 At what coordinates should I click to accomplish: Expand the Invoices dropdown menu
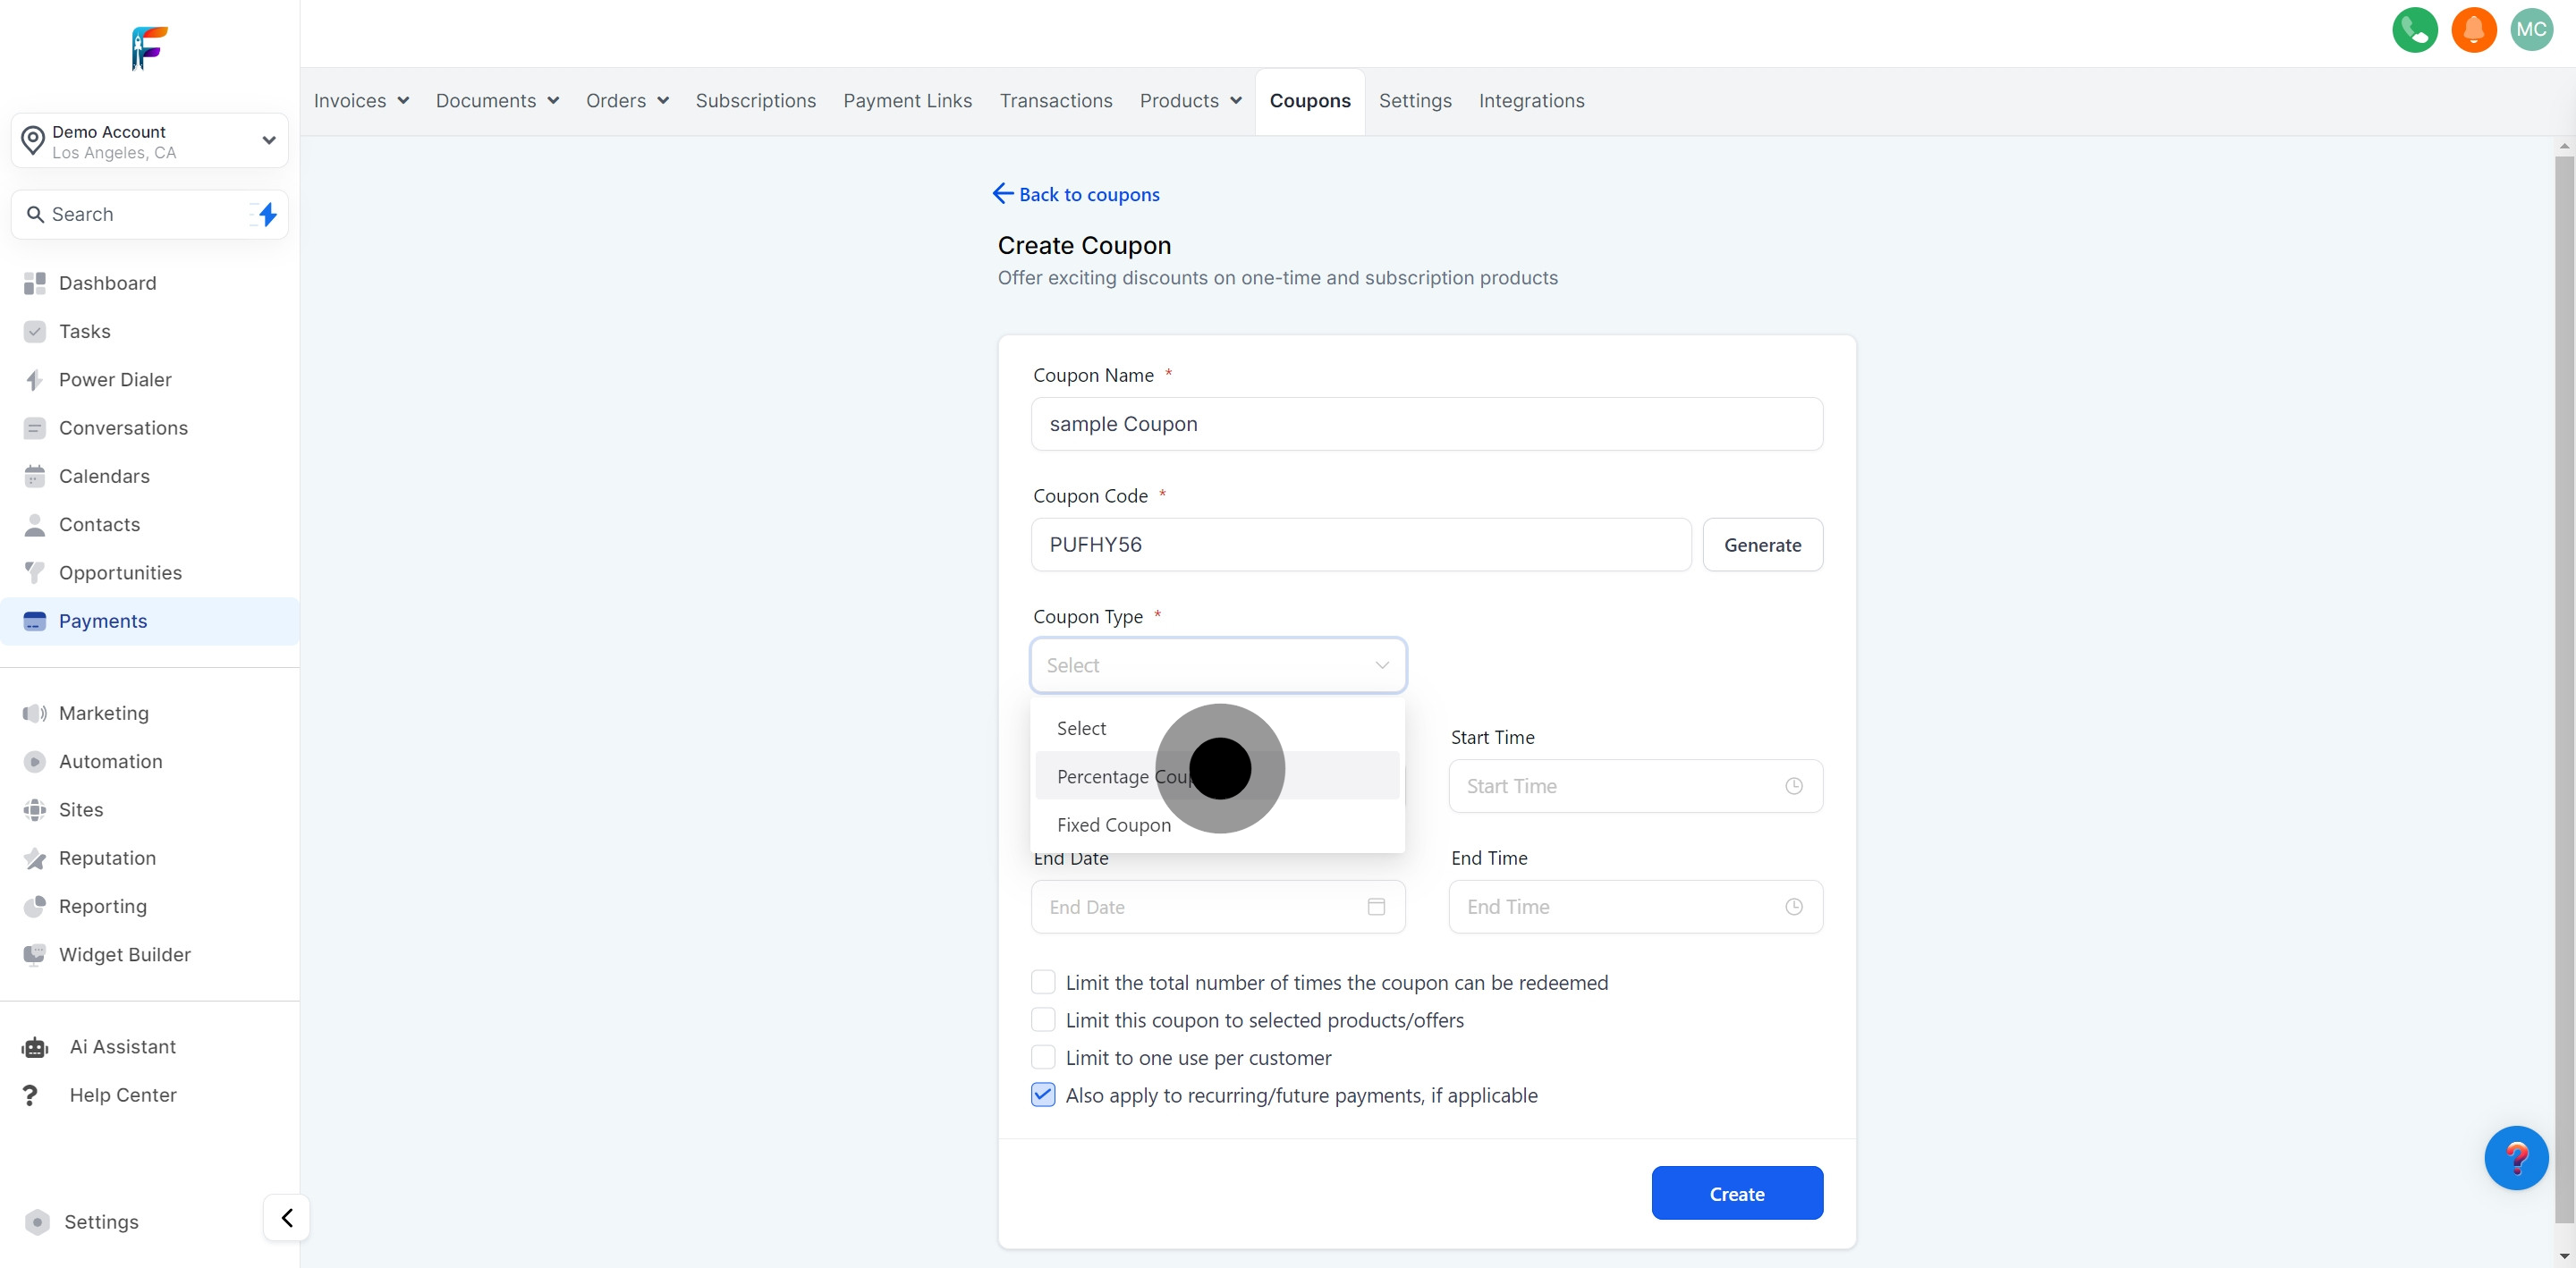coord(361,101)
